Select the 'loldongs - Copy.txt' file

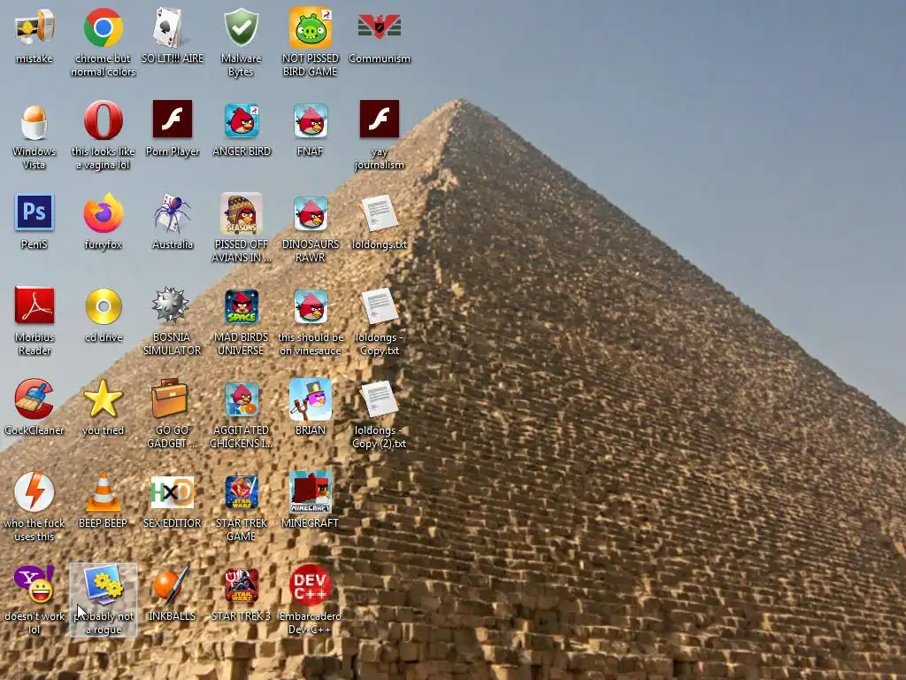coord(379,305)
